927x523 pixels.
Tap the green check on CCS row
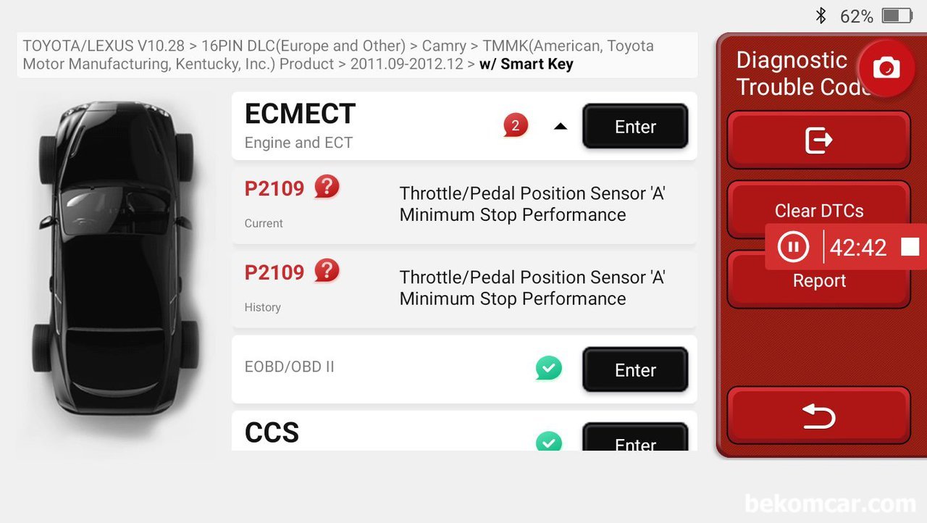click(548, 441)
